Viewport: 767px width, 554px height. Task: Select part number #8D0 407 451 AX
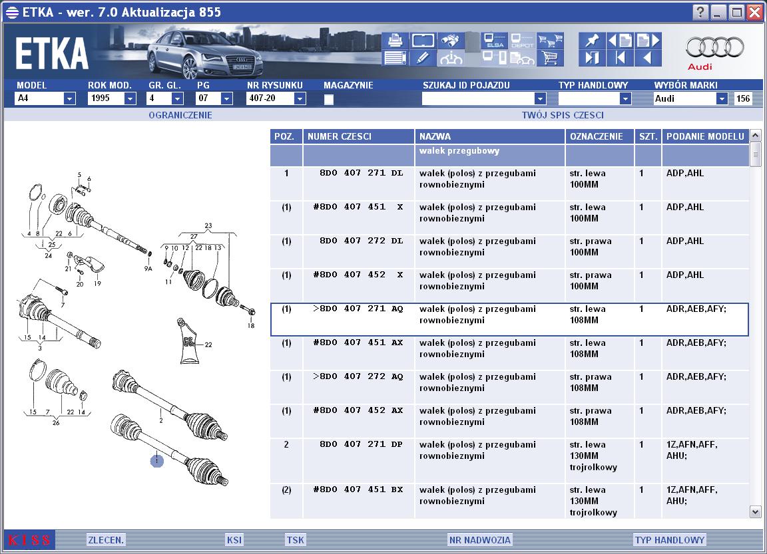pyautogui.click(x=358, y=343)
